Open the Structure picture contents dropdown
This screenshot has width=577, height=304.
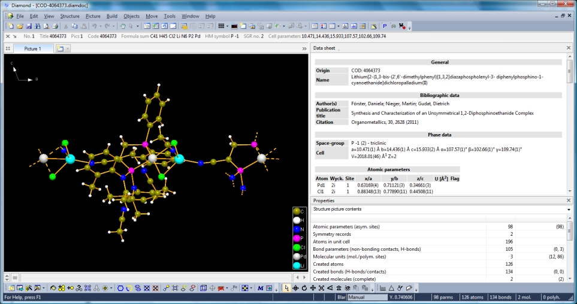coord(568,209)
